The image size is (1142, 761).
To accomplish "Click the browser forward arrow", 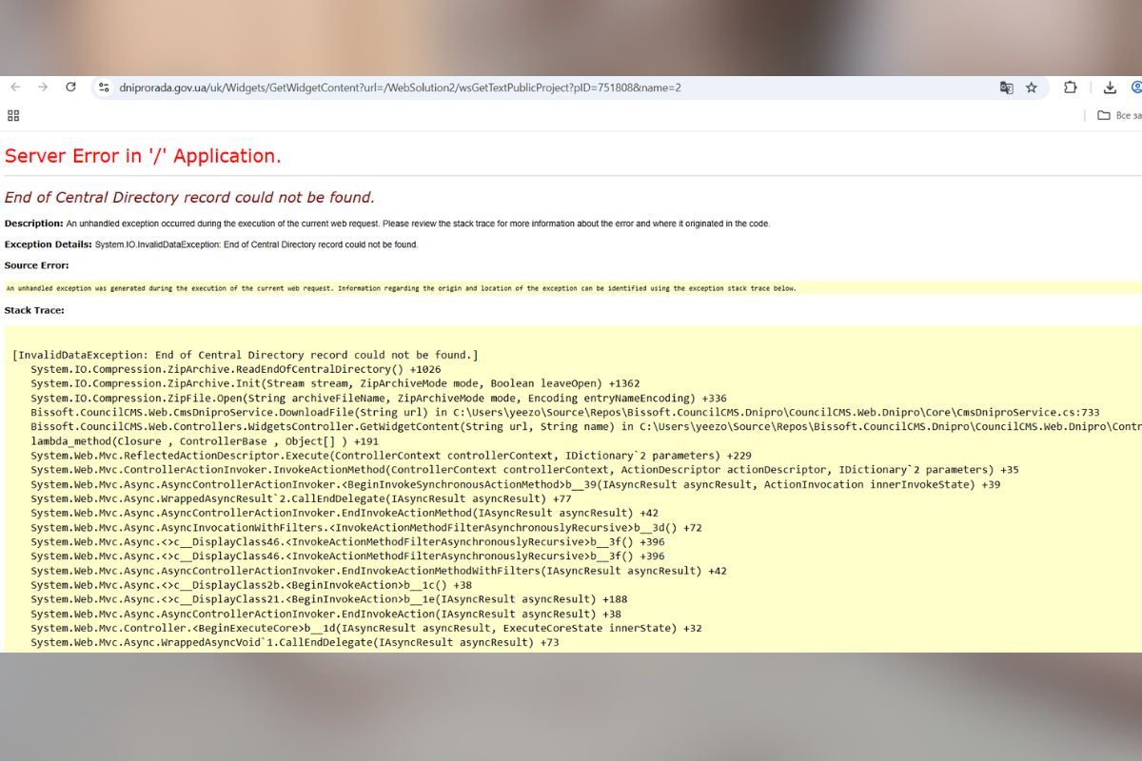I will point(43,88).
